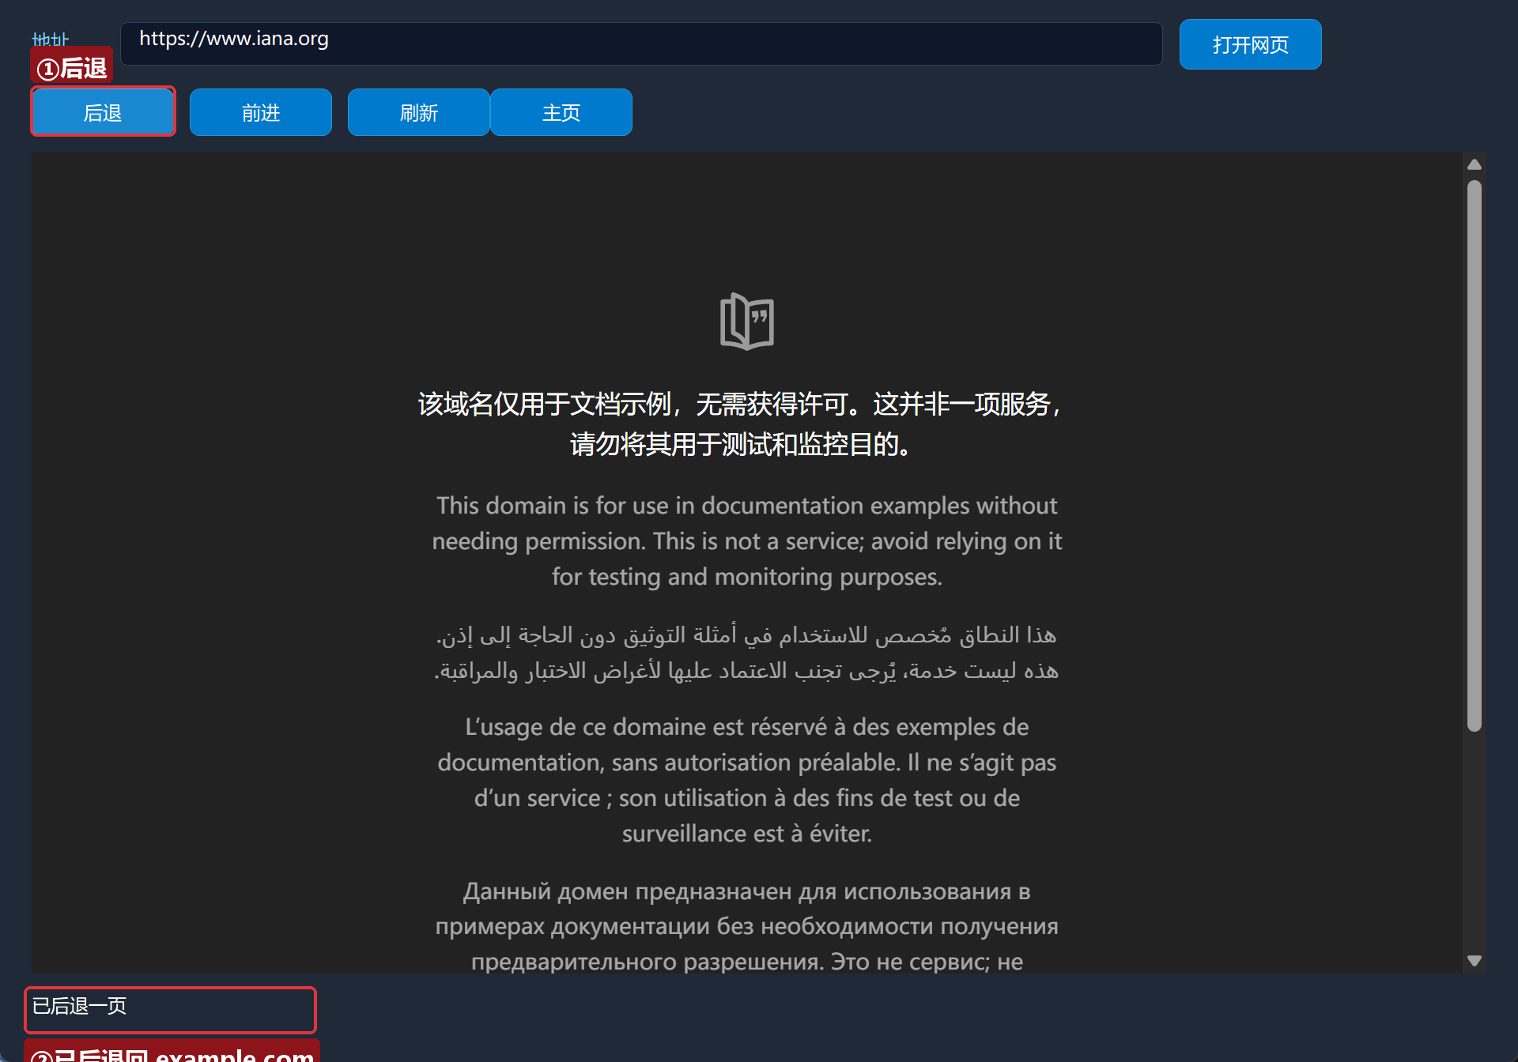Viewport: 1518px width, 1062px height.
Task: Click the scrollbar up arrow
Action: click(1475, 164)
